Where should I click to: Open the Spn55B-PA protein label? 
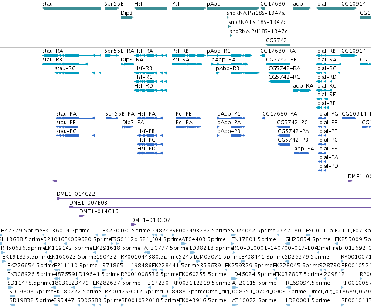(x=120, y=114)
